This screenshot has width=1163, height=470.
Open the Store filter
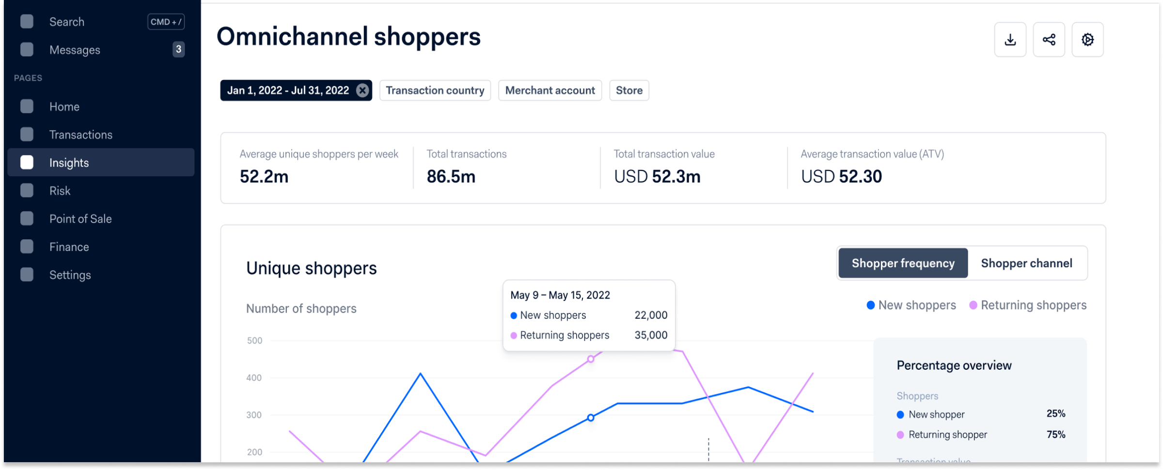(x=629, y=90)
